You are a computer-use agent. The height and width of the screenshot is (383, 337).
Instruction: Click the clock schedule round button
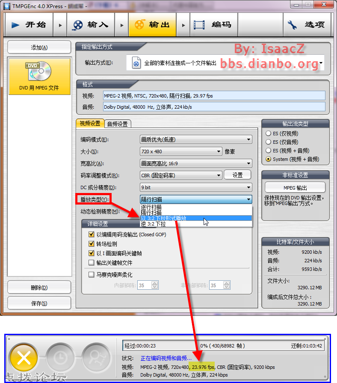(x=60, y=358)
